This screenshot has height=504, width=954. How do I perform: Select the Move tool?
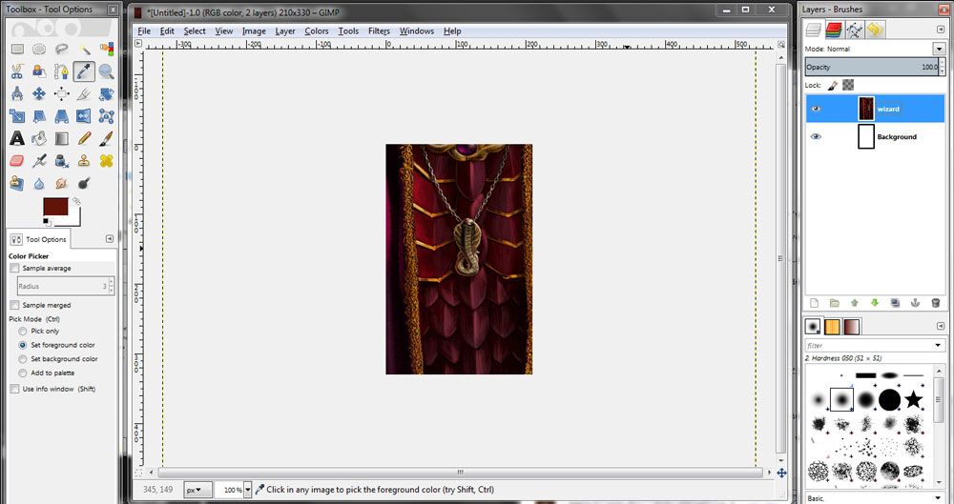click(39, 93)
